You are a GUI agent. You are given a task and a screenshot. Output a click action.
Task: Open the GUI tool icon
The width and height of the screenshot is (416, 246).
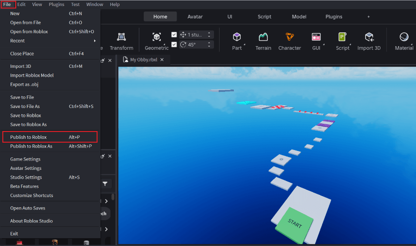pyautogui.click(x=316, y=37)
